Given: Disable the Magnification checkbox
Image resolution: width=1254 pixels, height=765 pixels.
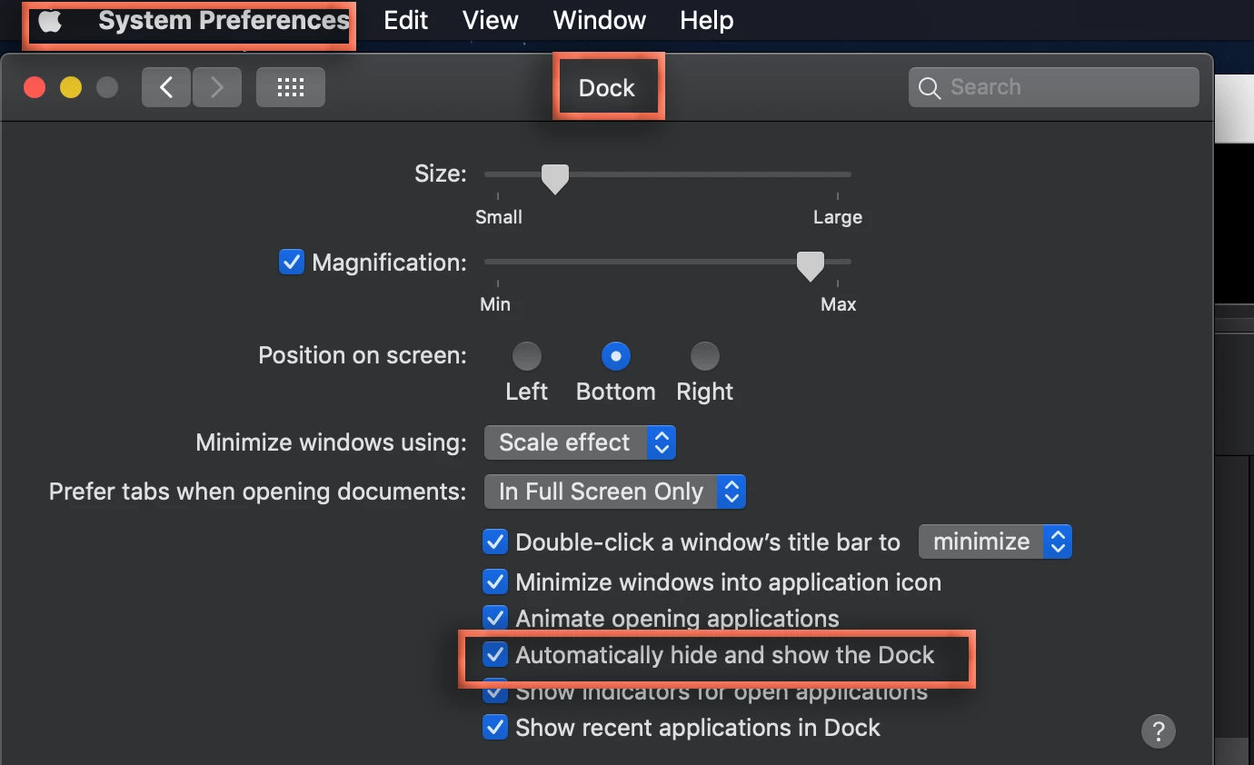Looking at the screenshot, I should tap(291, 263).
